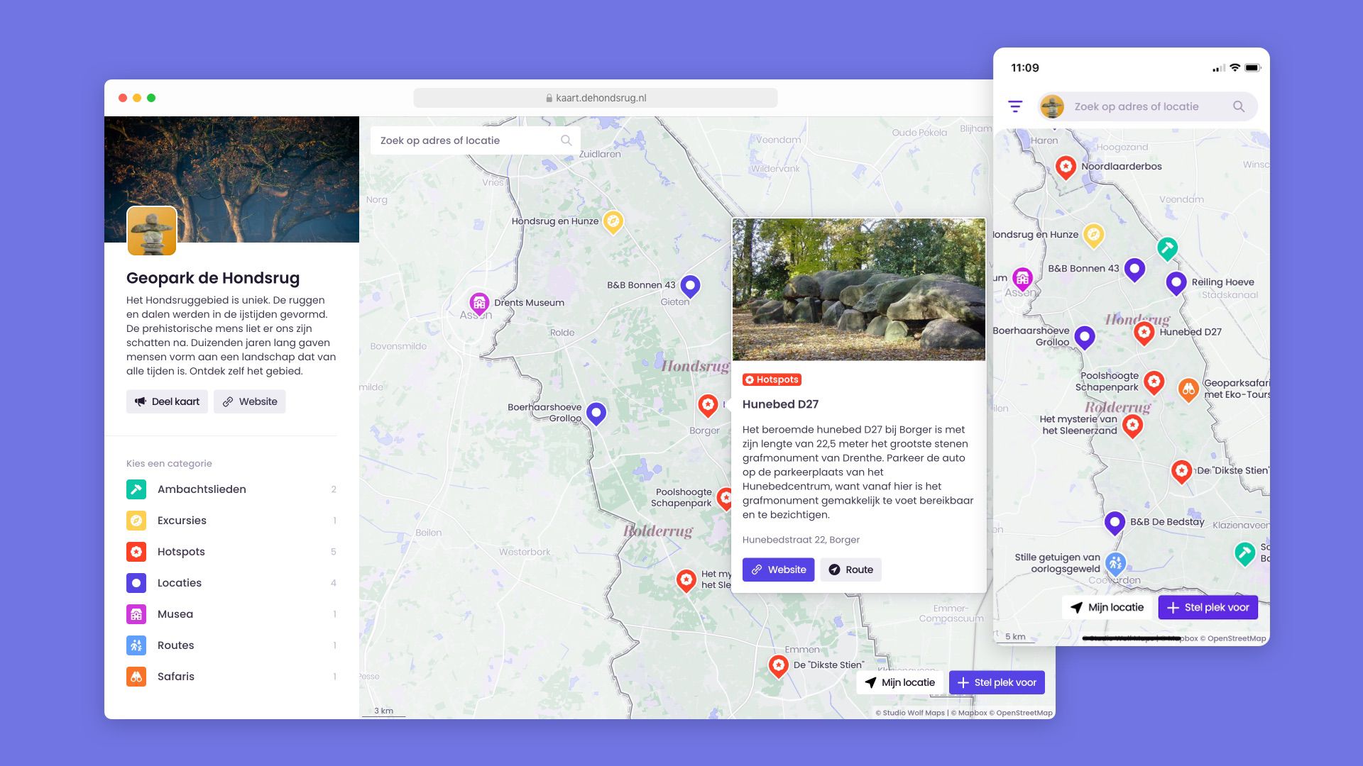Filter by Hotspots category
Screen dimensions: 1363x766
[x=181, y=552]
